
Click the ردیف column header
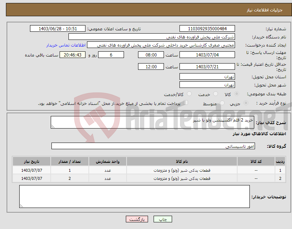point(280,161)
